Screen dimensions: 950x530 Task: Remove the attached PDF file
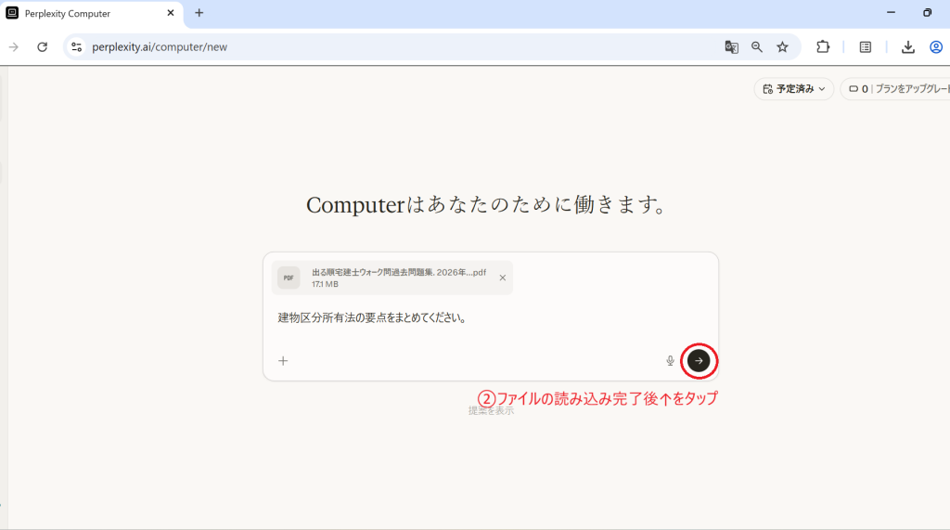tap(502, 278)
